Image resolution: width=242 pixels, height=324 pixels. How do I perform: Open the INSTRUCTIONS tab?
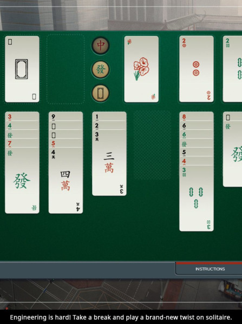[x=210, y=269]
